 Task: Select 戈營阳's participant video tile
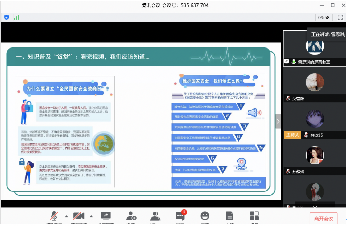click(x=315, y=85)
